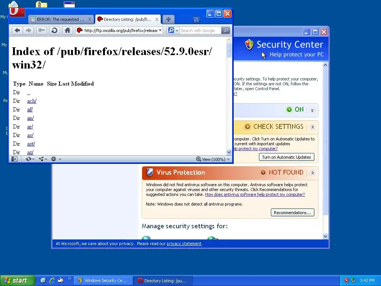The width and height of the screenshot is (381, 286).
Task: Open the Opera Unite icon menu
Action: click(x=43, y=159)
